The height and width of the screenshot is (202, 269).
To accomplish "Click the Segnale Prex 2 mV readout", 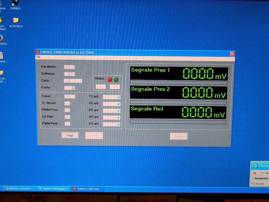I will click(204, 93).
